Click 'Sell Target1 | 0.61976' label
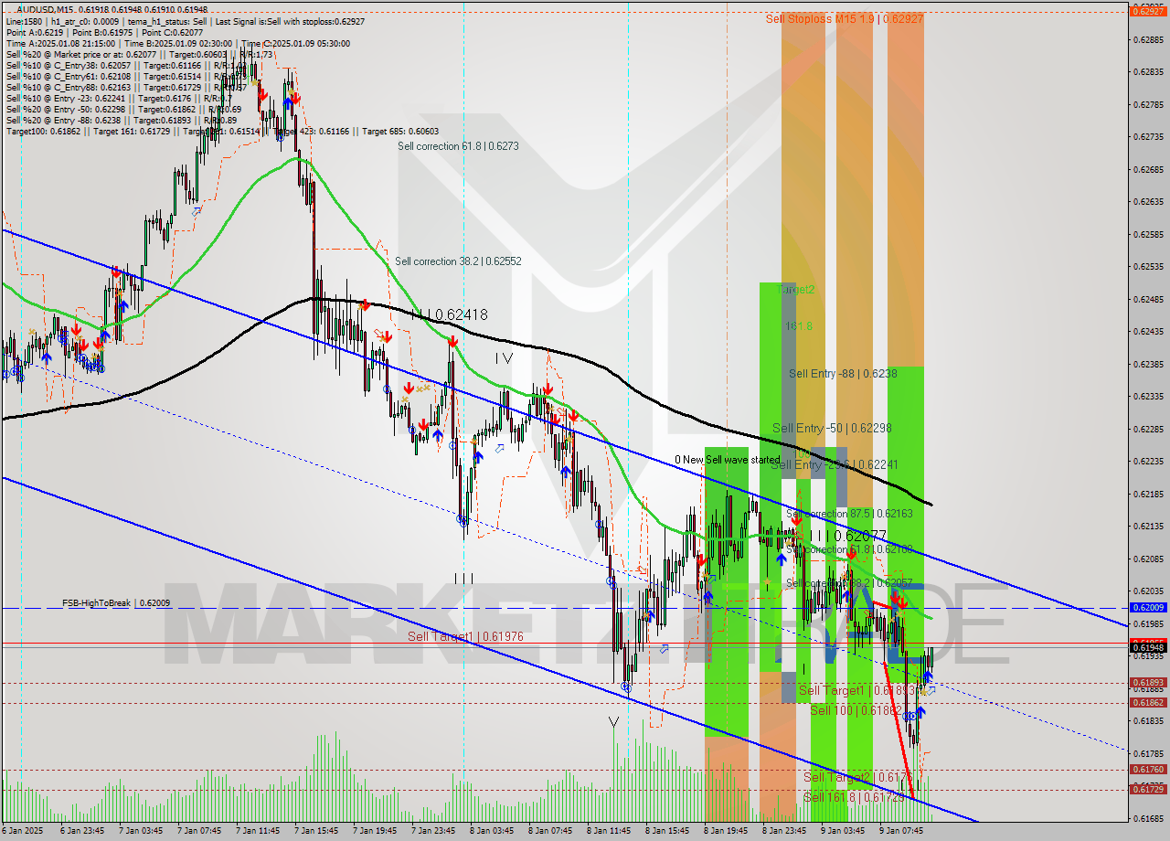 [x=465, y=636]
